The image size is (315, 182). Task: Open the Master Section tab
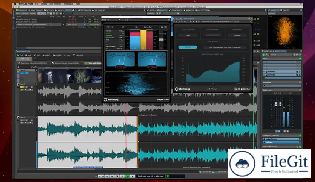click(280, 51)
